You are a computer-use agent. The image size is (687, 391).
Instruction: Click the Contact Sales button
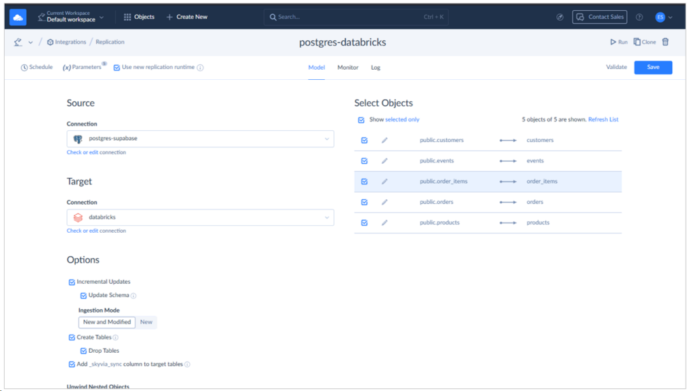click(599, 17)
